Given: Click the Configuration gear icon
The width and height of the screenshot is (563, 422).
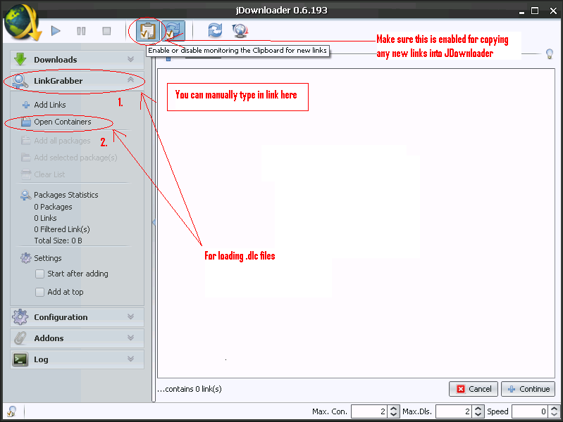Looking at the screenshot, I should 20,317.
